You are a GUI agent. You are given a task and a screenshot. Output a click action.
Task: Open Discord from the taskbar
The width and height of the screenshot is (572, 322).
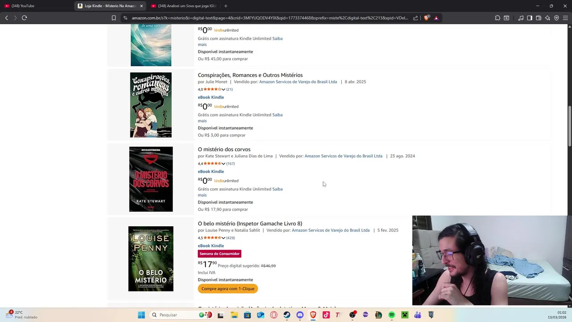(x=300, y=315)
